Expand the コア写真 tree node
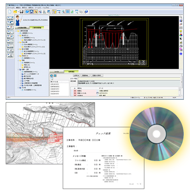Image resolution: width=190 pixels, height=190 pixels. [x=20, y=81]
